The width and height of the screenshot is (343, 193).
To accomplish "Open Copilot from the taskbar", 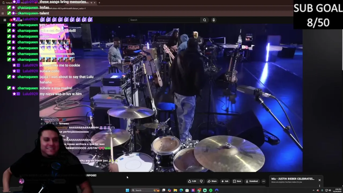I will pos(169,190).
